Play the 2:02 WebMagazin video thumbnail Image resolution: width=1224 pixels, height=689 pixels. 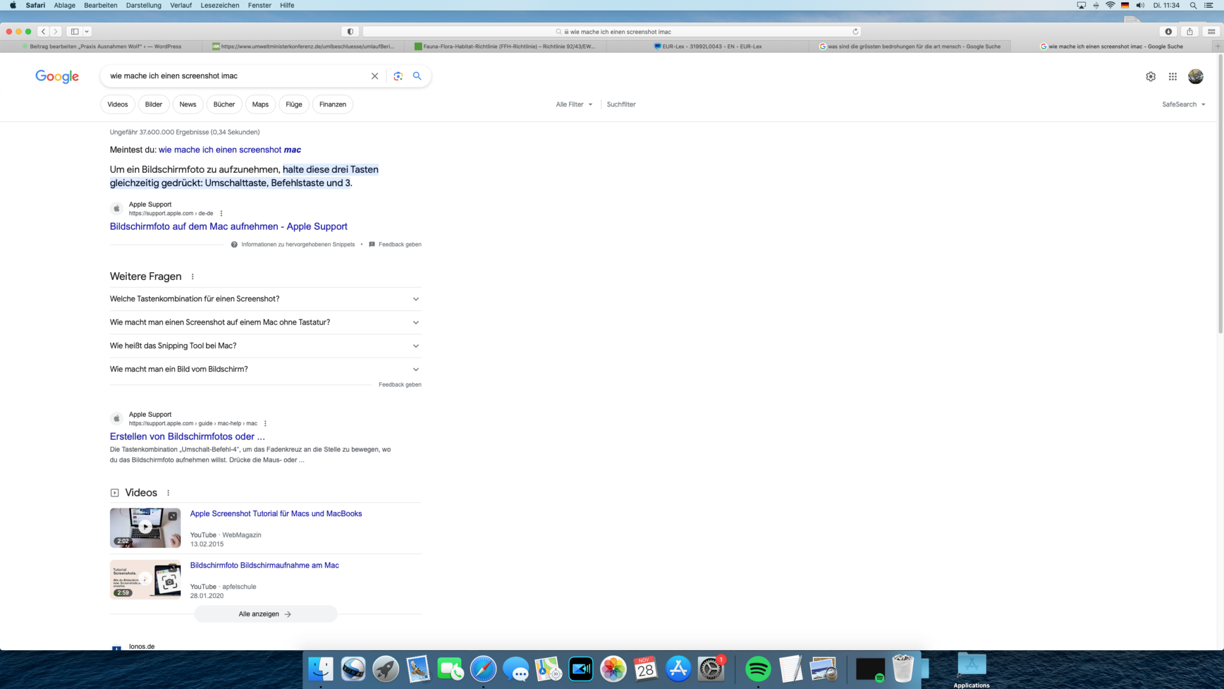point(145,528)
